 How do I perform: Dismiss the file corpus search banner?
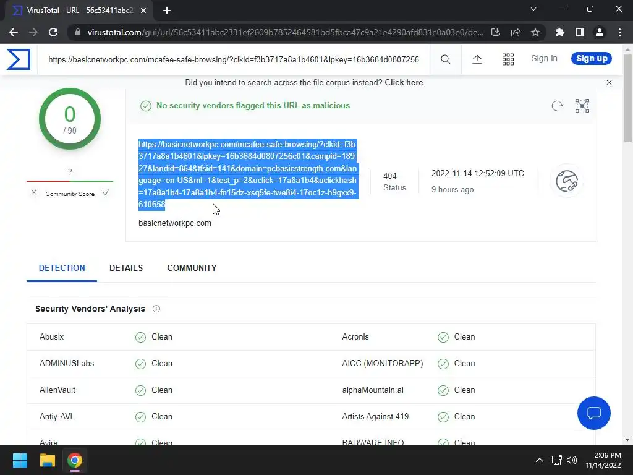click(609, 83)
